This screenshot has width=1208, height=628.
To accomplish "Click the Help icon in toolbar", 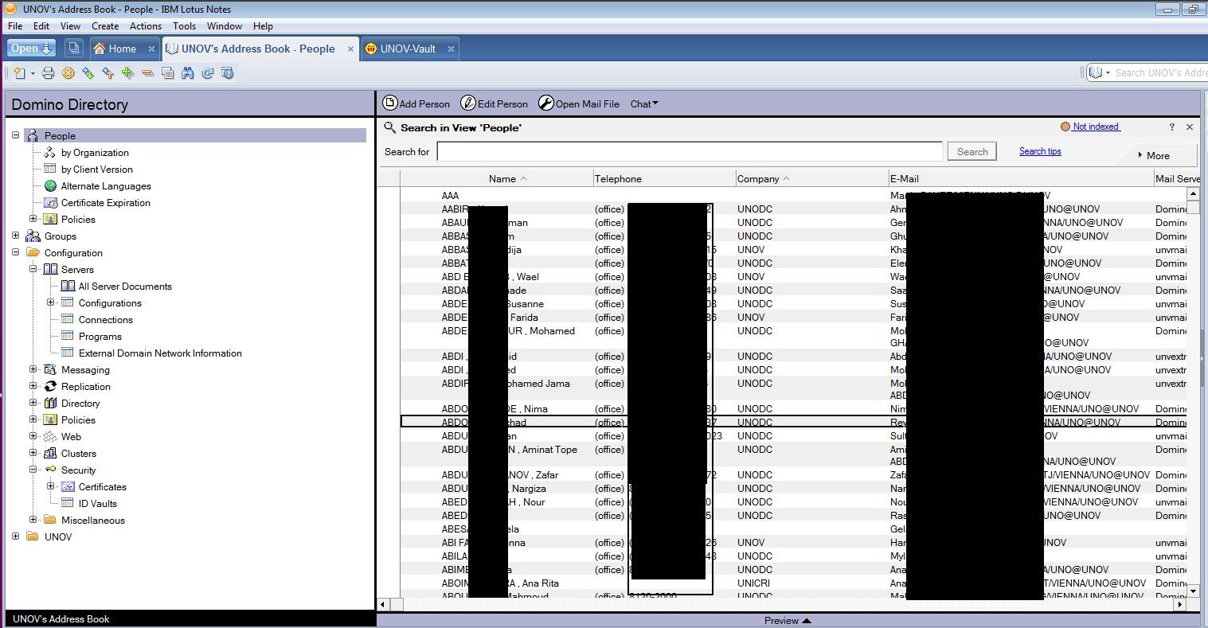I will 228,73.
